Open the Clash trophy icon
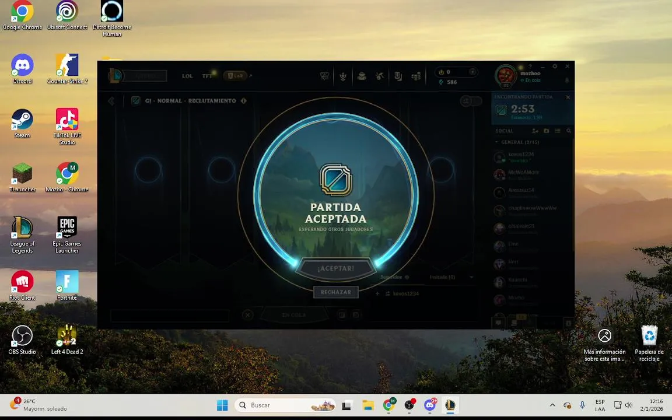The image size is (672, 420). point(324,76)
